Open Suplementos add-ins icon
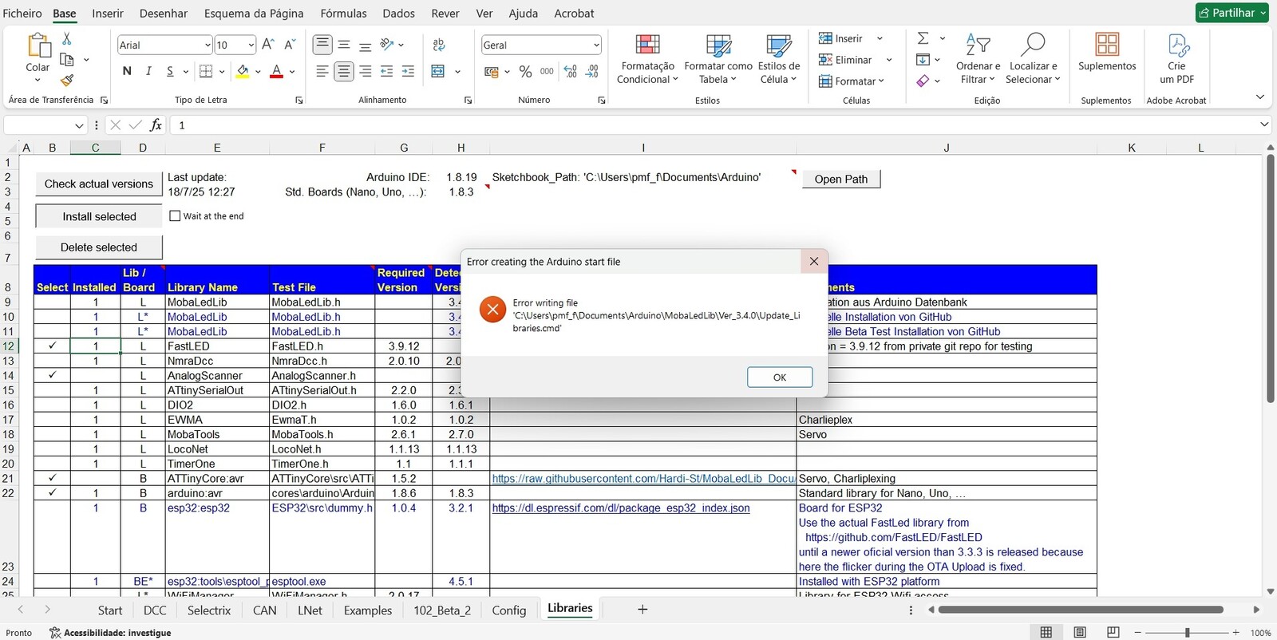1277x640 pixels. click(x=1106, y=45)
